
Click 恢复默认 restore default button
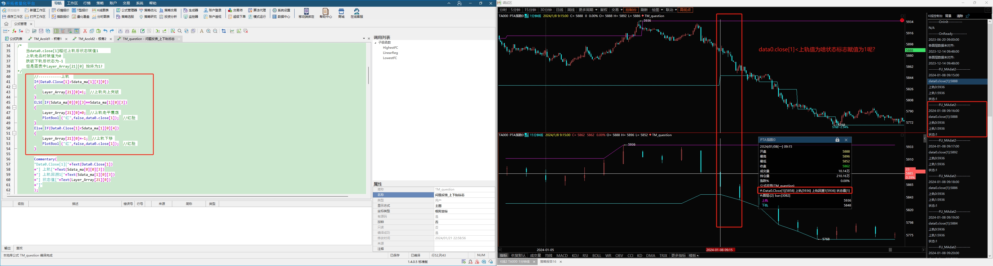(518, 256)
